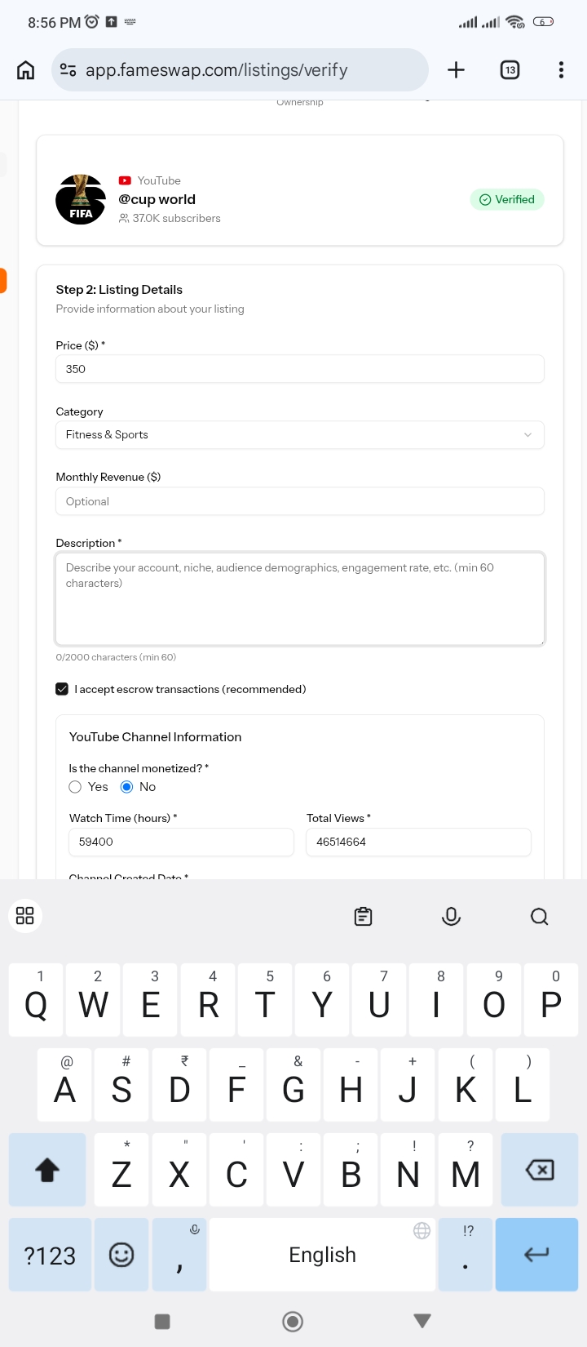Switch to the ?123 symbols keyboard
The width and height of the screenshot is (587, 1347).
tap(49, 1255)
